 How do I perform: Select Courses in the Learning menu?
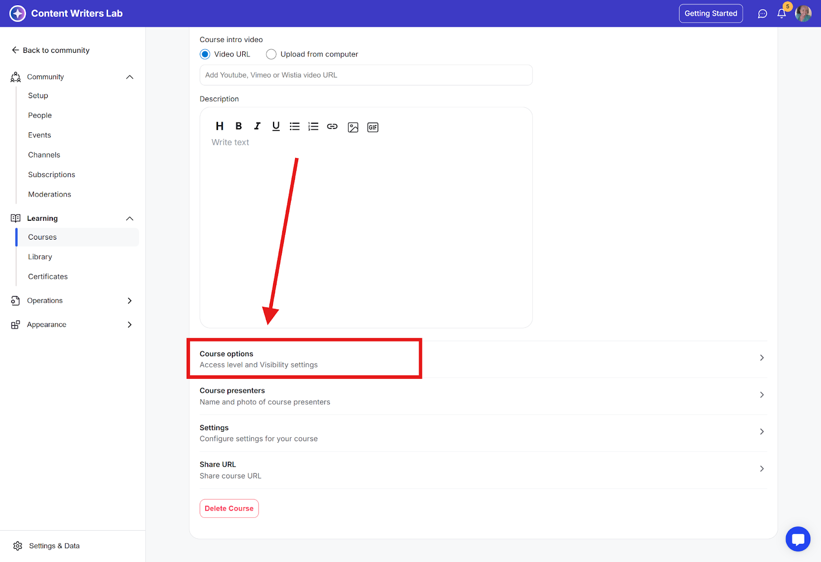[x=77, y=237]
